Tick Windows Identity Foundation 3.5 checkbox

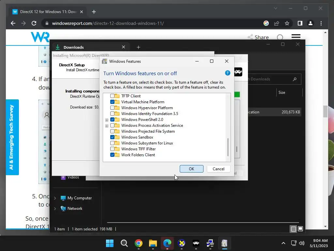coord(112,113)
